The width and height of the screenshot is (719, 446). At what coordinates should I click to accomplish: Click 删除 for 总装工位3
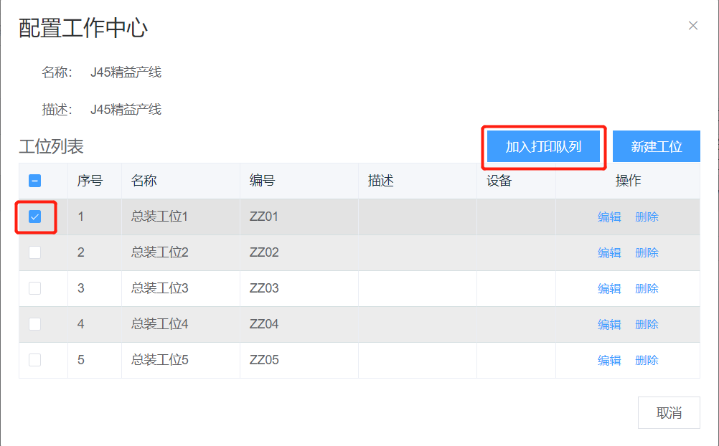pyautogui.click(x=647, y=289)
